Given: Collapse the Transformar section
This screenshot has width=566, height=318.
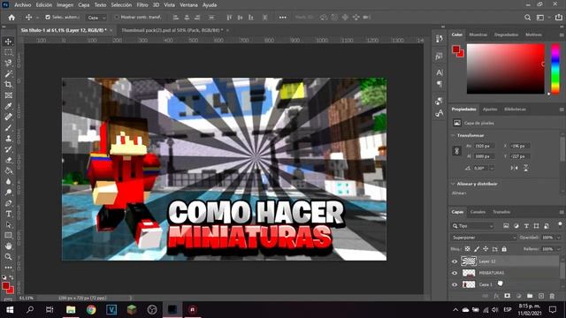Looking at the screenshot, I should (x=453, y=135).
